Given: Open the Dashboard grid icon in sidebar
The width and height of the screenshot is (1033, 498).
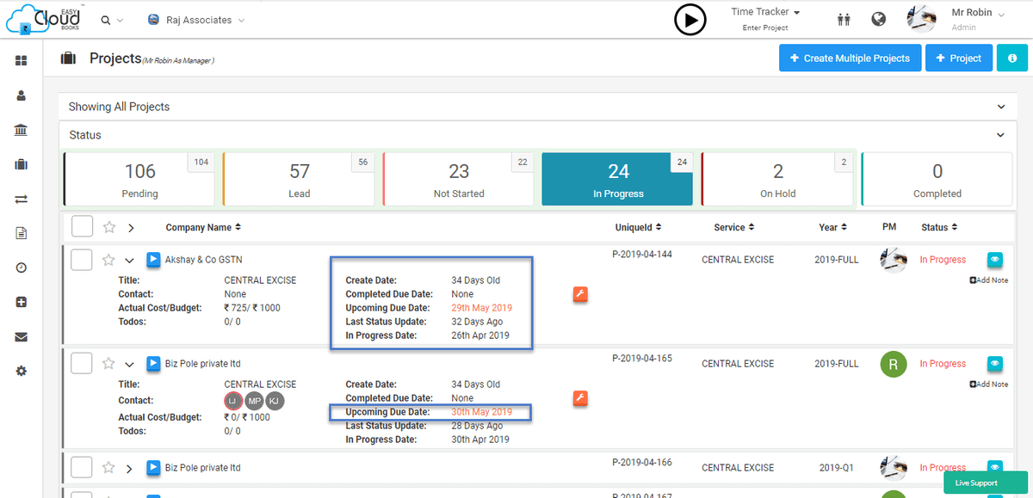Looking at the screenshot, I should (22, 61).
